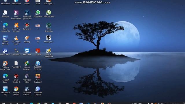
Task: Select the DAEMON Tools Lite icon
Action: [x=38, y=64]
